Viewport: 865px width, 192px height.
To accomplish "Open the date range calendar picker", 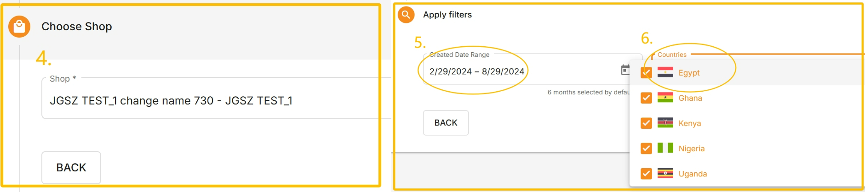I will click(625, 70).
